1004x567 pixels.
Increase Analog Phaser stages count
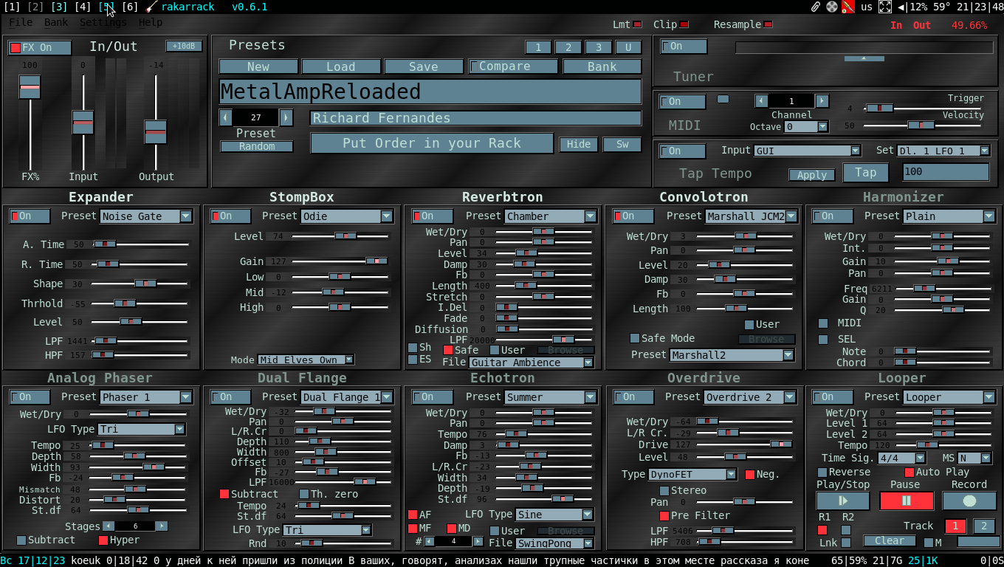(x=162, y=526)
